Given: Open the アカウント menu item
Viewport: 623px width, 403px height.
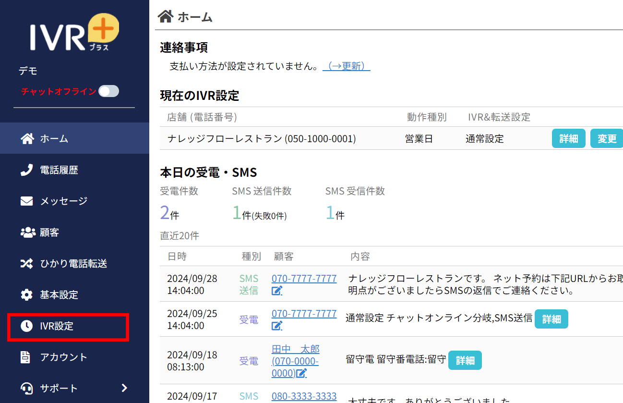Looking at the screenshot, I should point(74,357).
